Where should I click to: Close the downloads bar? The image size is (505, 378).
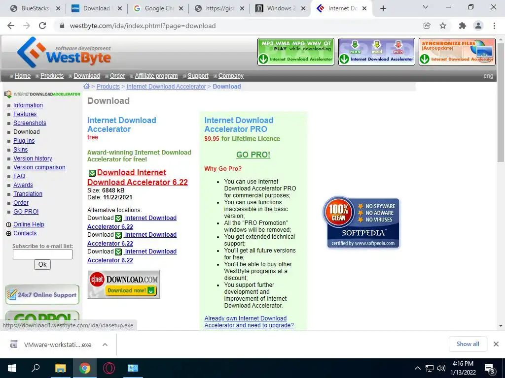496,344
